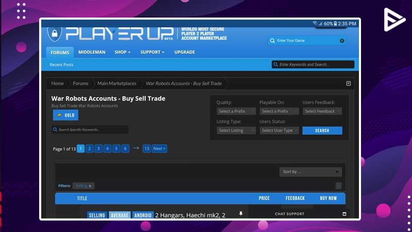Click the 2:35 PM clock
The image size is (412, 232).
(x=347, y=24)
